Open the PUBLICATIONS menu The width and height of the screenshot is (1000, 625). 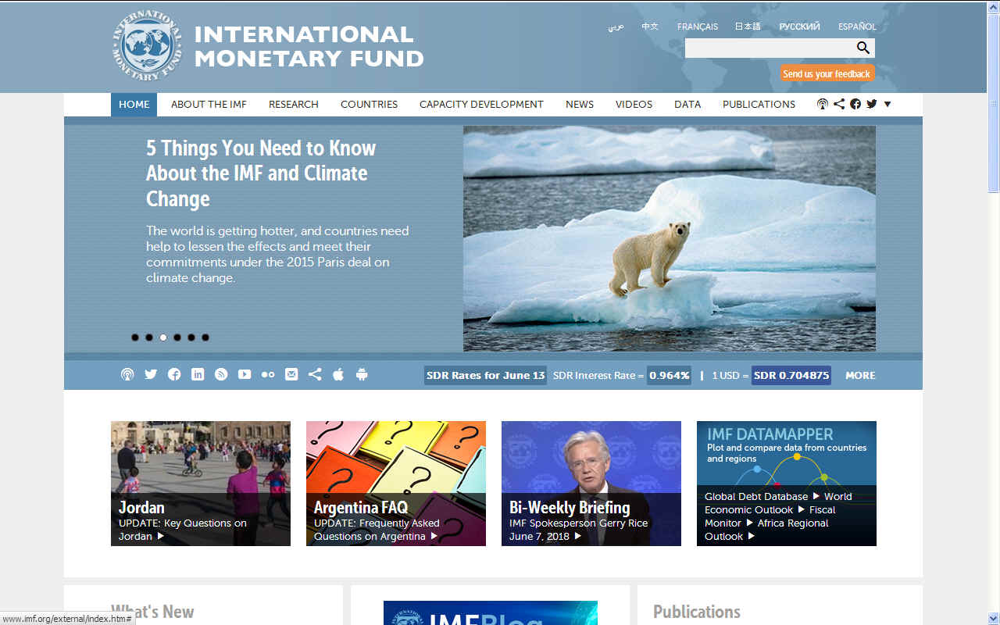point(759,105)
